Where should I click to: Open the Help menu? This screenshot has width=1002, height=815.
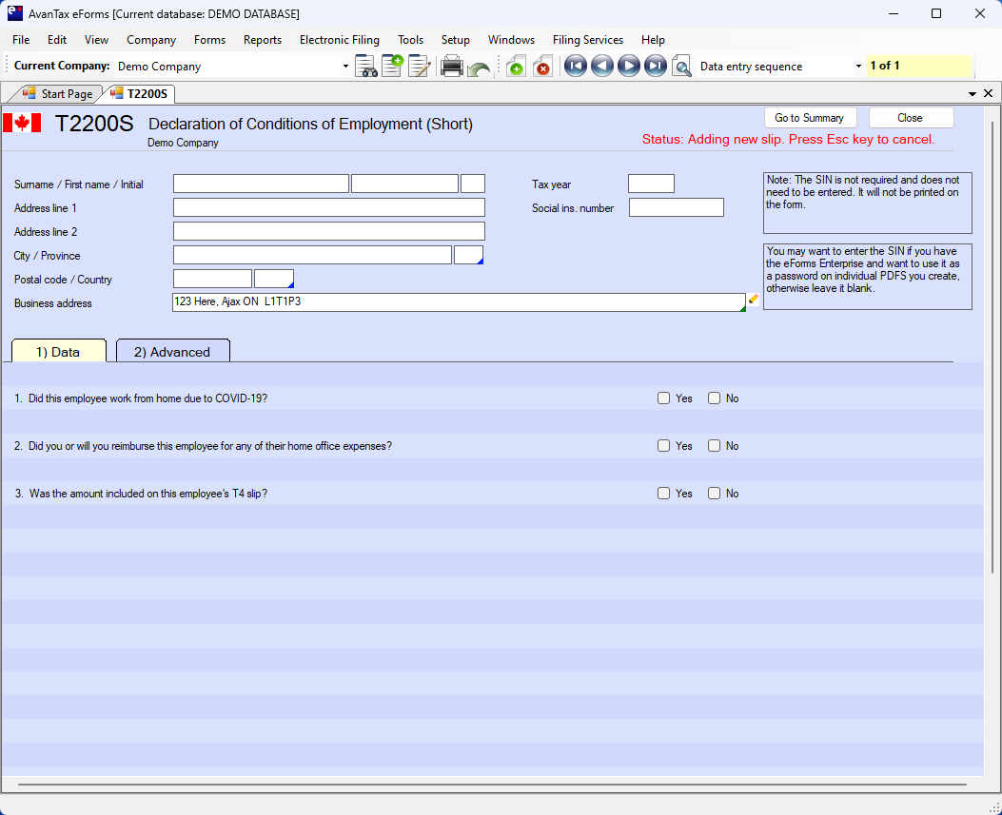[653, 40]
